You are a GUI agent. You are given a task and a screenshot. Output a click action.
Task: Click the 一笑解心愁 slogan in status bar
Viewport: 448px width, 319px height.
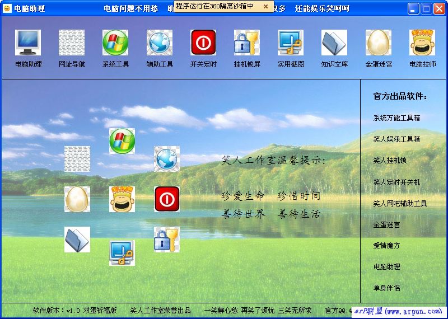pyautogui.click(x=221, y=311)
